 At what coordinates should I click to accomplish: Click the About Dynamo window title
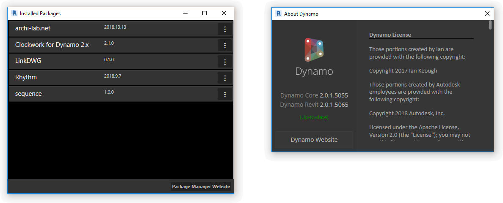tap(301, 14)
